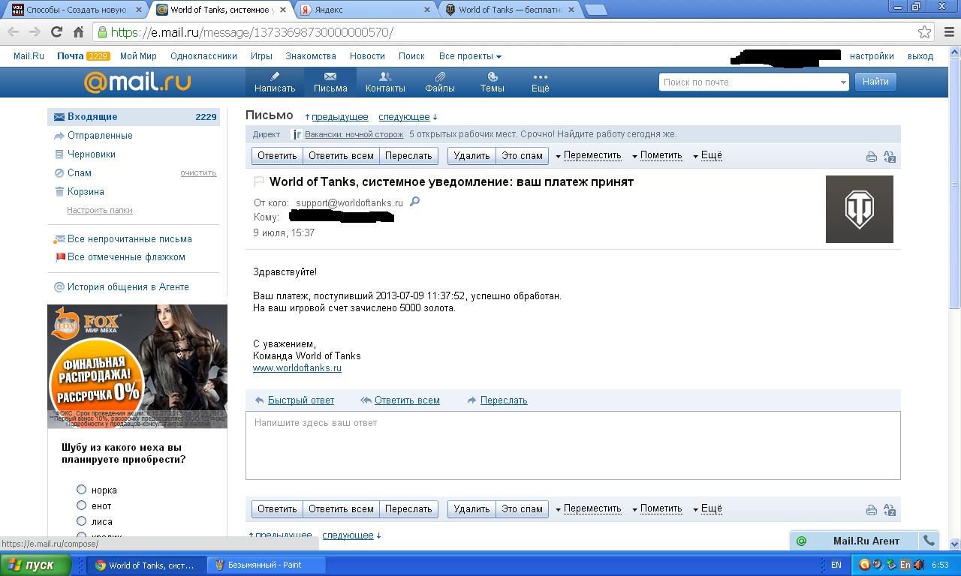This screenshot has height=576, width=961.
Task: Open a new browser tab
Action: coord(595,10)
